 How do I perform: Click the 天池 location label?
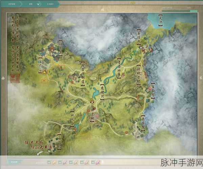(x=160, y=20)
